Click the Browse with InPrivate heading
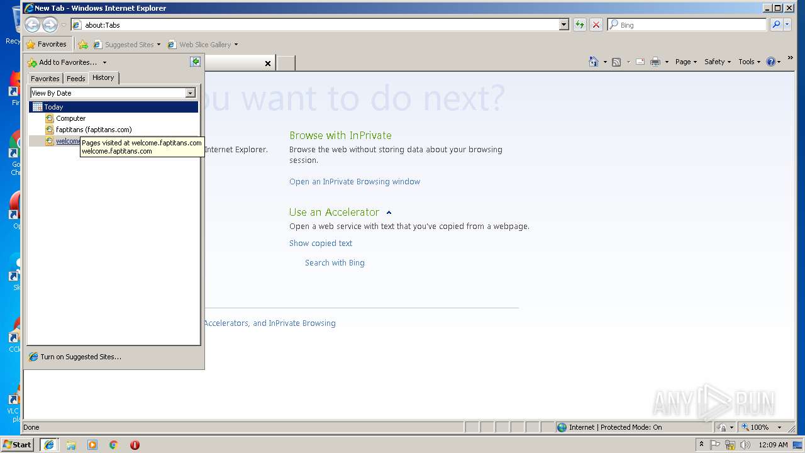The image size is (805, 453). [340, 135]
